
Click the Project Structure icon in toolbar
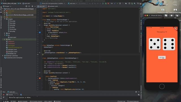tap(126, 3)
